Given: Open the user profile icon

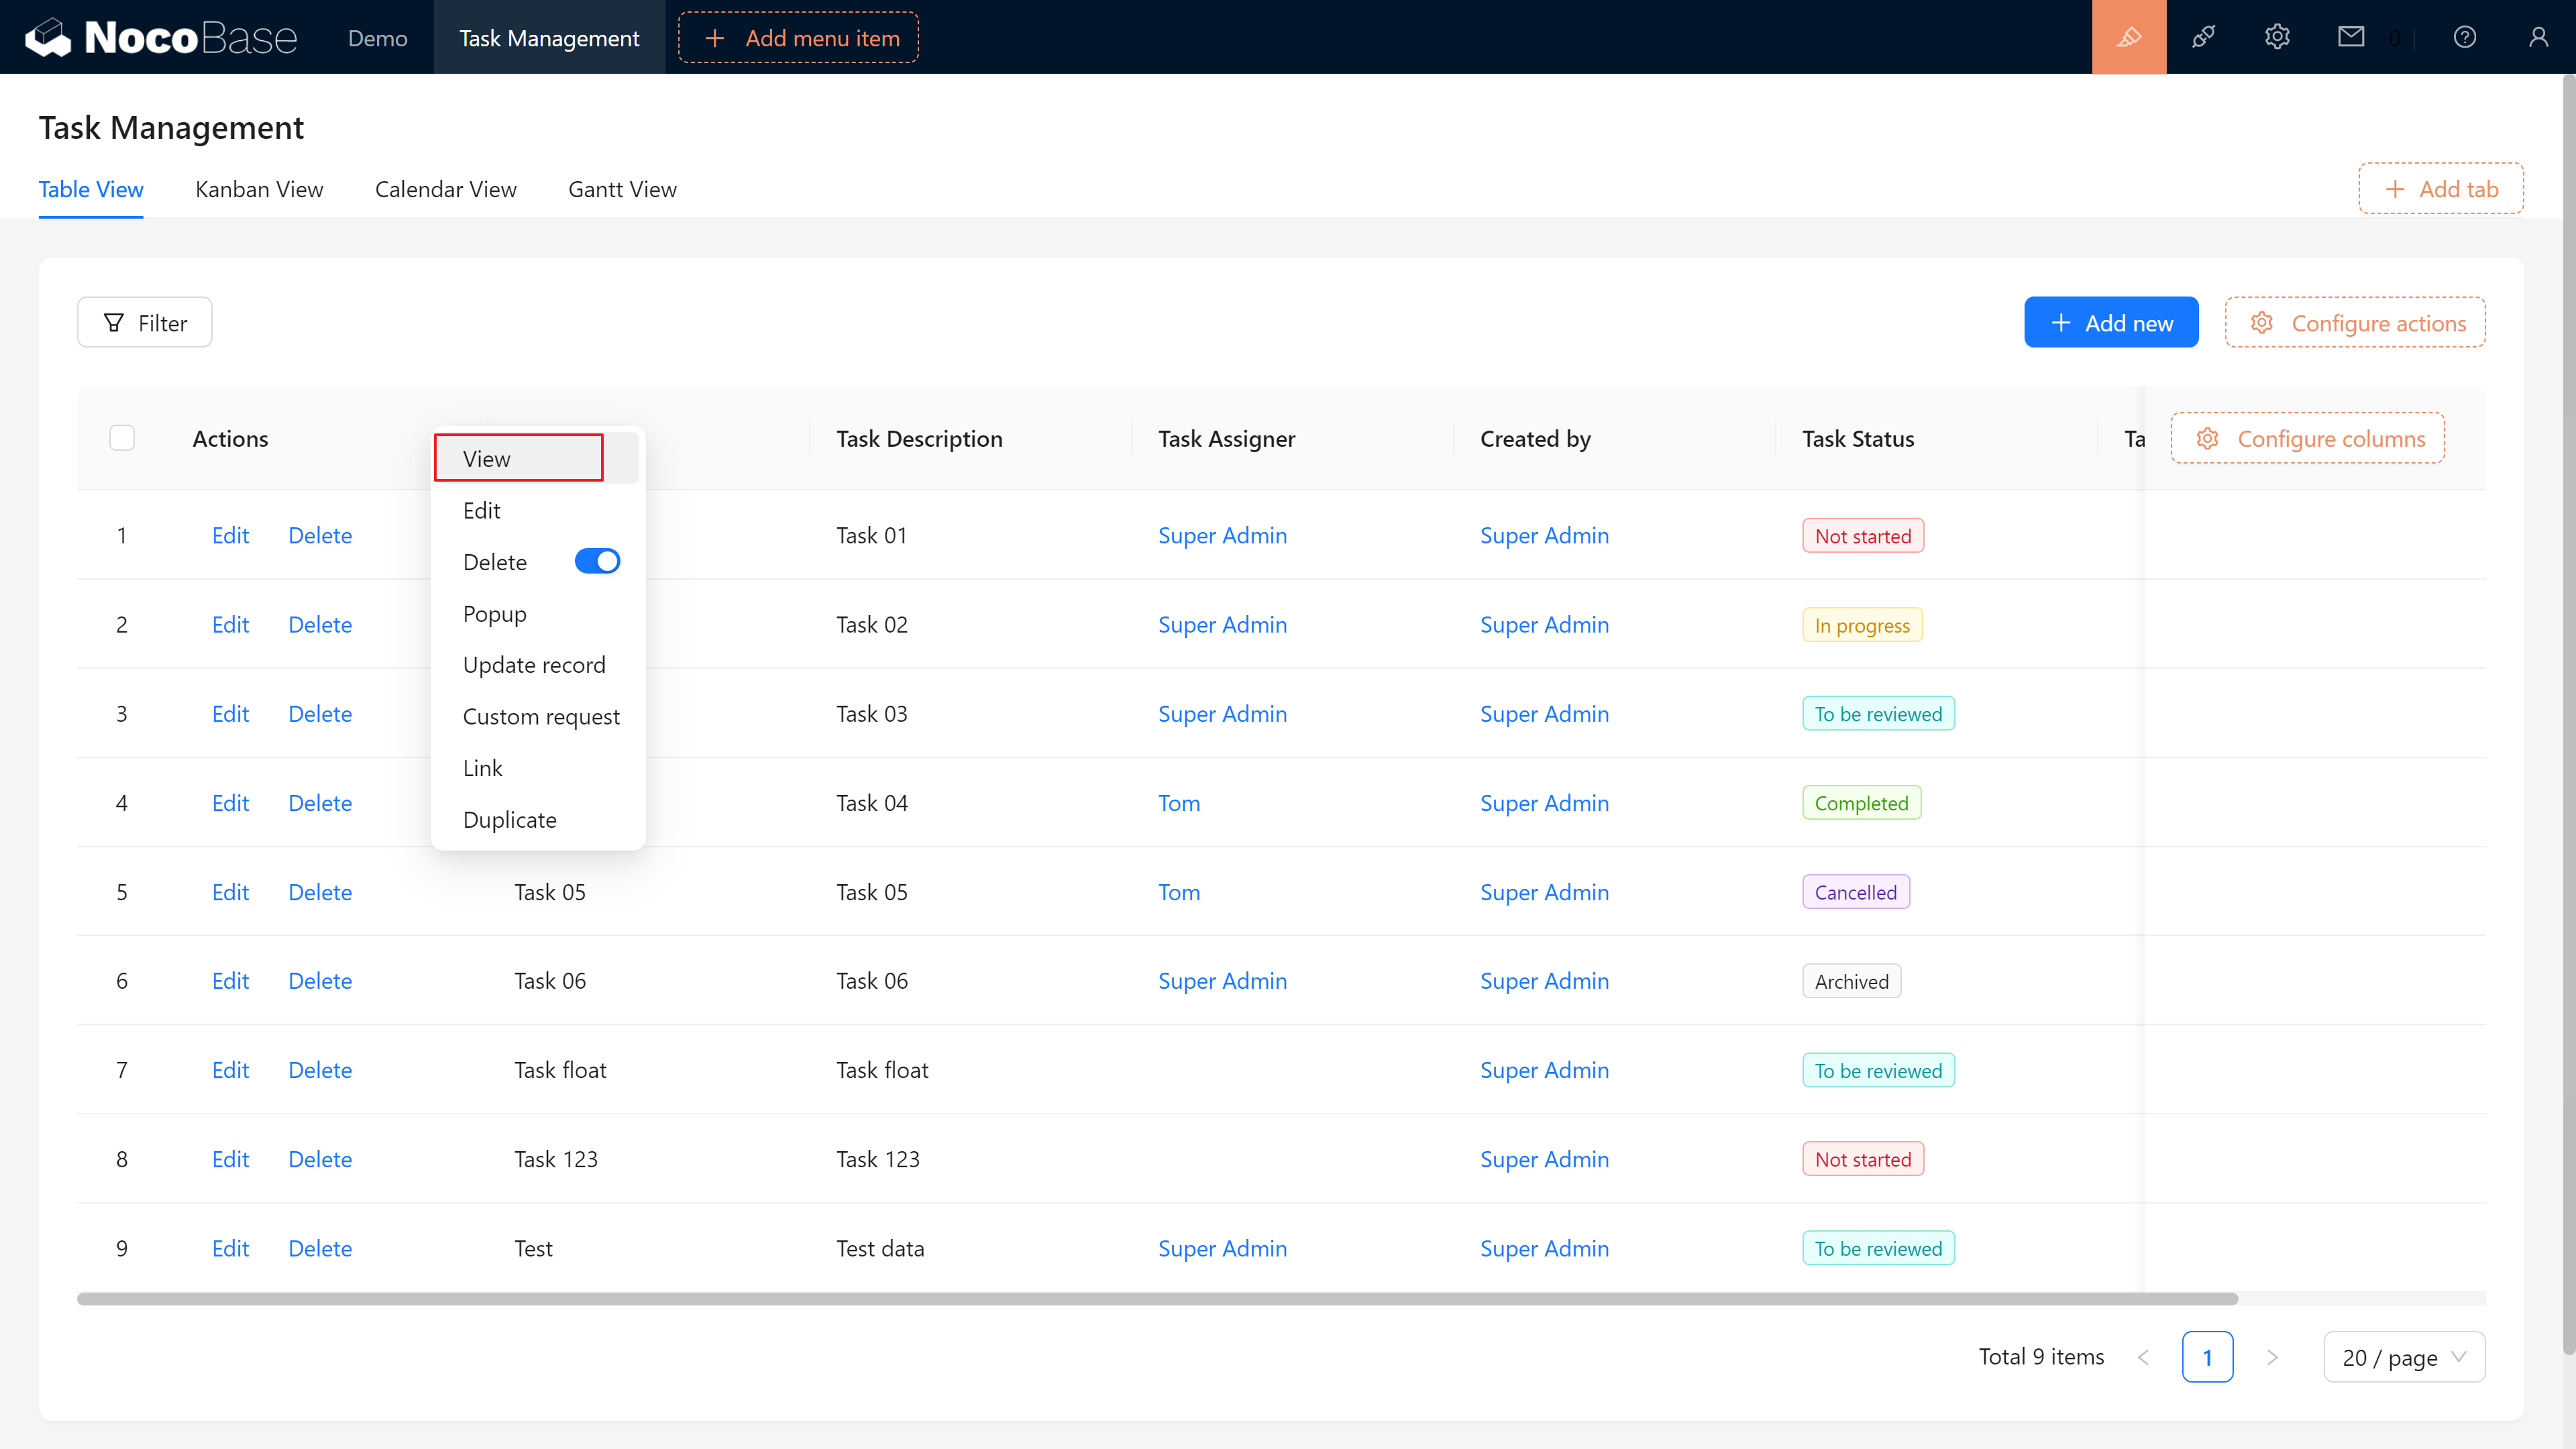Looking at the screenshot, I should pyautogui.click(x=2538, y=37).
